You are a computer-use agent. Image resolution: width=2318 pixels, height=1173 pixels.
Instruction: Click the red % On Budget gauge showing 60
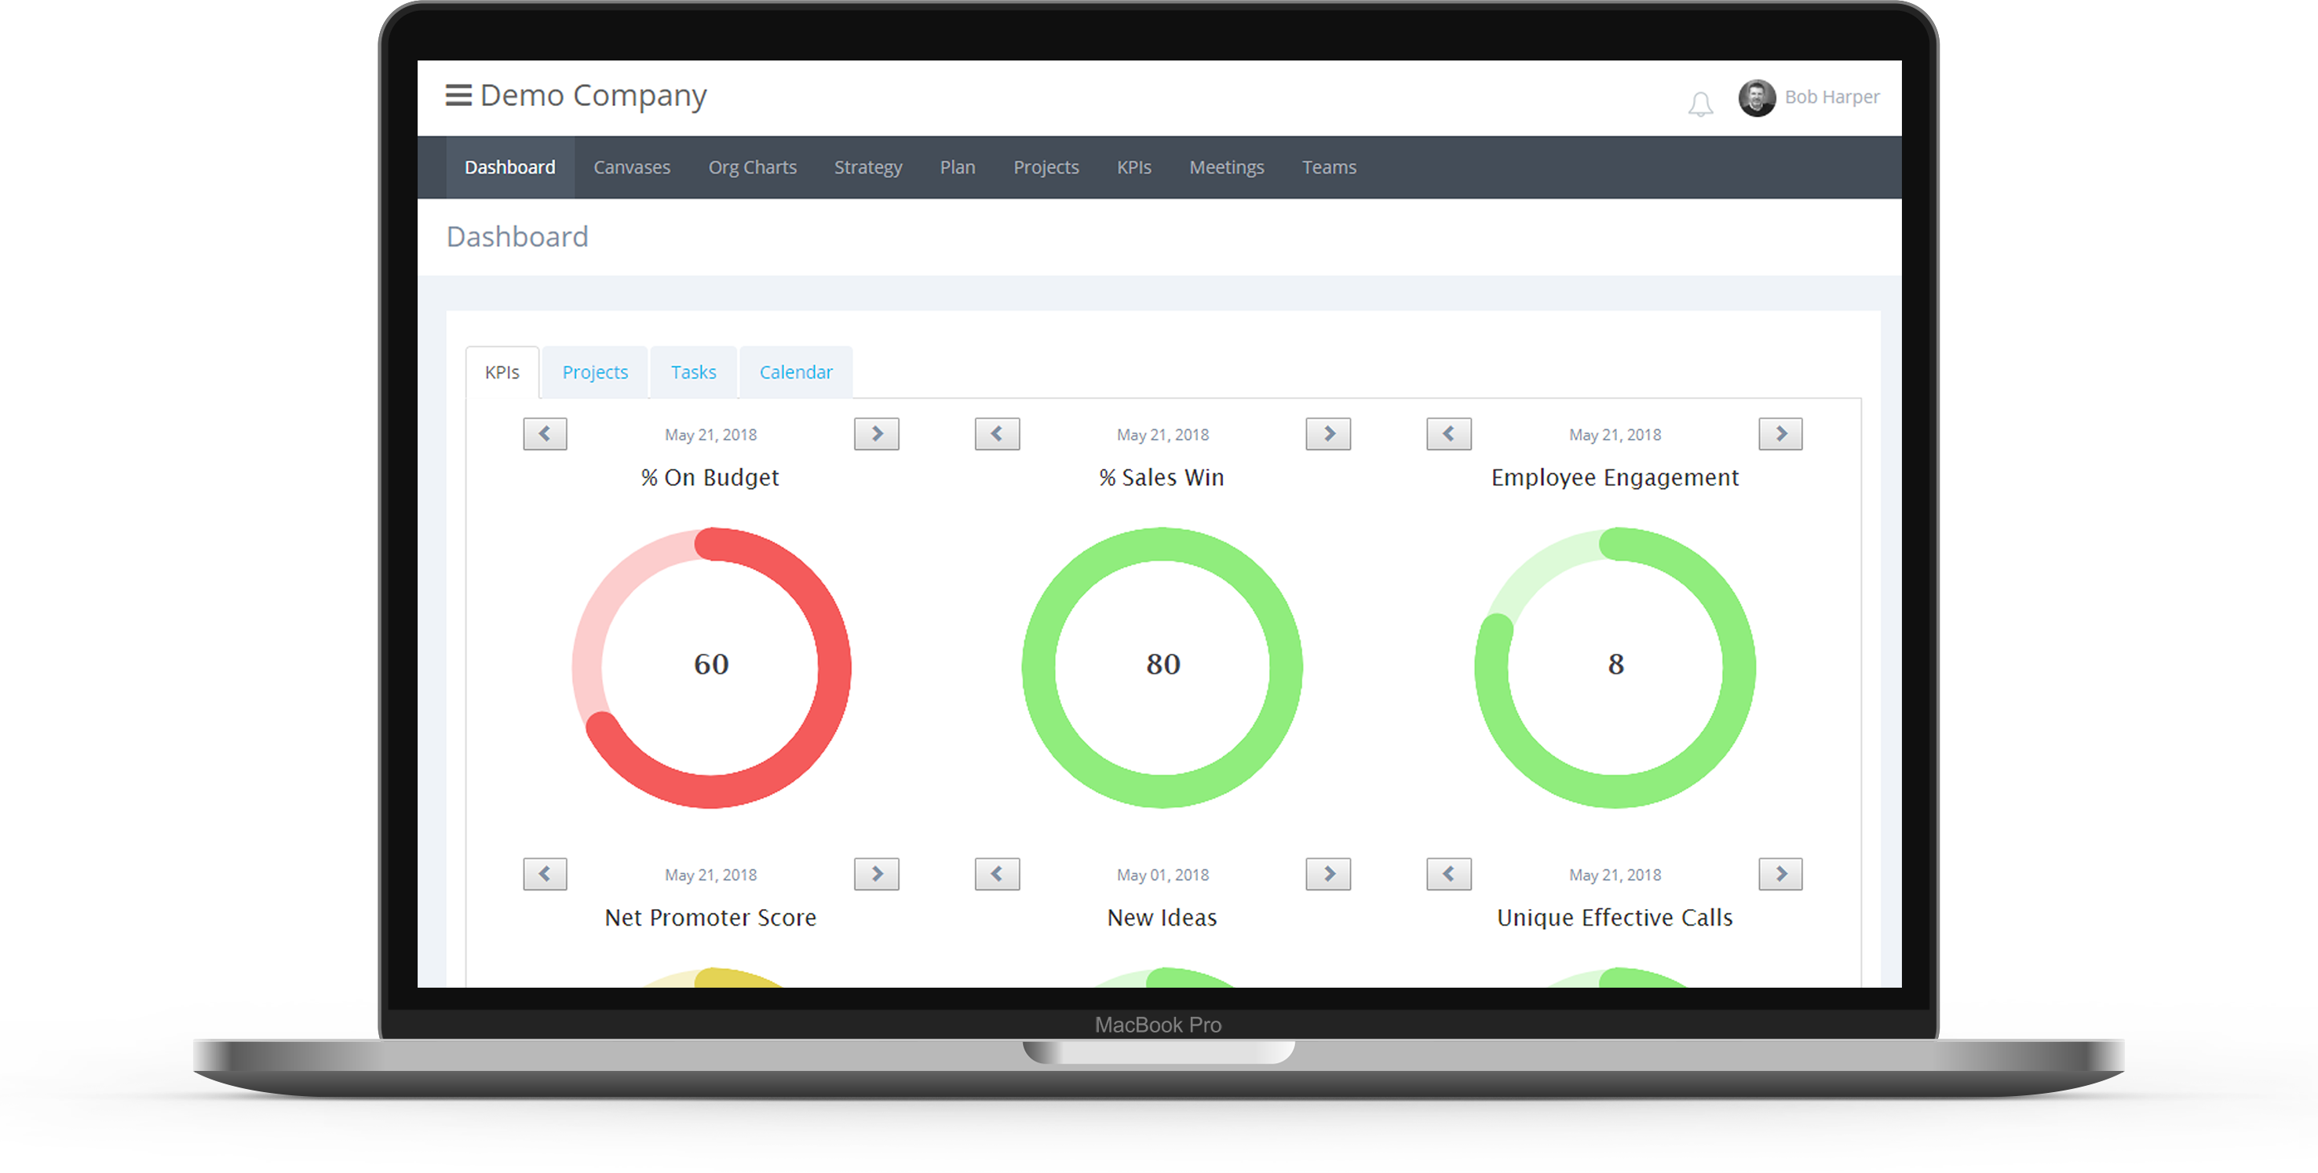tap(711, 667)
